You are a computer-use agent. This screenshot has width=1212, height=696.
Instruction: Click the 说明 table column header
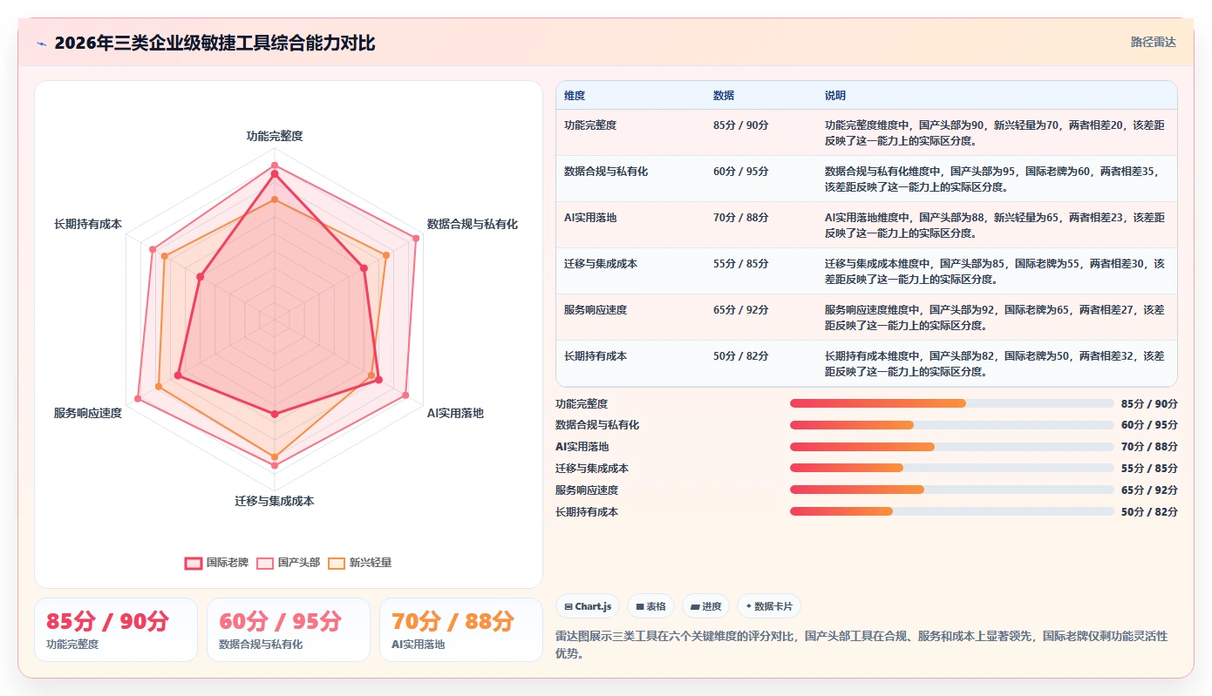click(835, 95)
